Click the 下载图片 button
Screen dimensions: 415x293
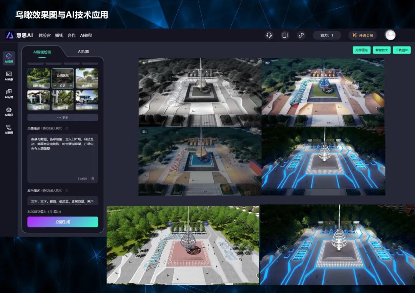click(x=402, y=50)
